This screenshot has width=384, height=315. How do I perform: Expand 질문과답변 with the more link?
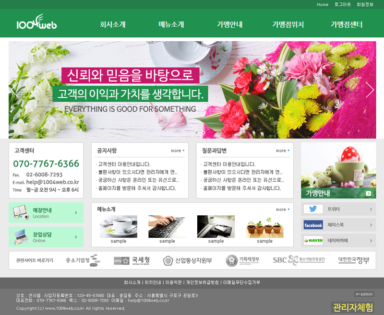click(283, 151)
